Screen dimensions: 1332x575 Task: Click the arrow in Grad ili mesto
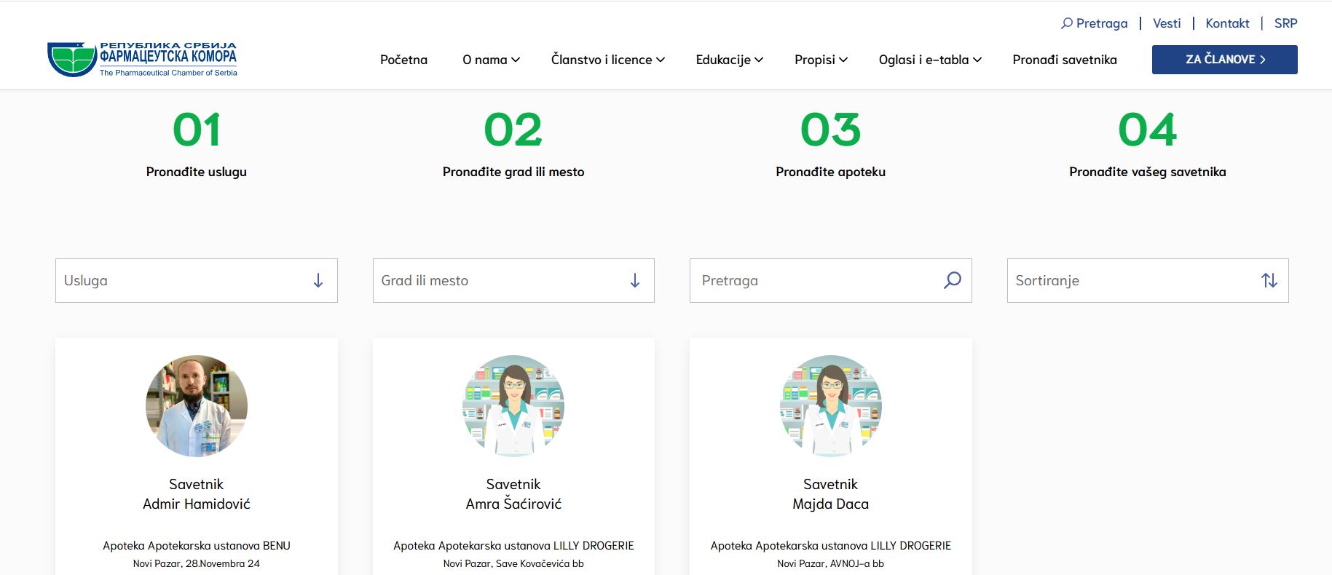pyautogui.click(x=635, y=280)
